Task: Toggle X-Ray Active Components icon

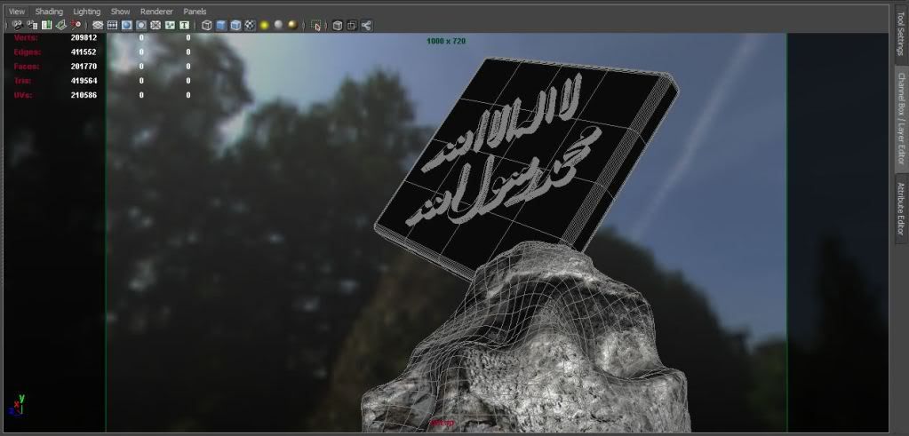Action: pyautogui.click(x=352, y=25)
